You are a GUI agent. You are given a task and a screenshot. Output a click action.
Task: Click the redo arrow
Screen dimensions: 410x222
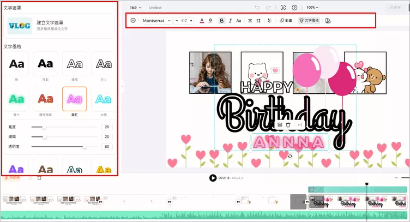(269, 8)
